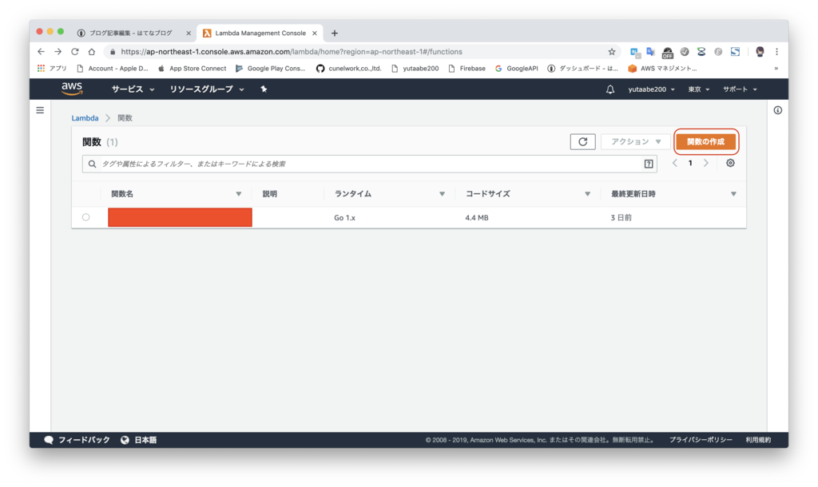
Task: Close the ブログ記事編集 browser tab
Action: [x=189, y=33]
